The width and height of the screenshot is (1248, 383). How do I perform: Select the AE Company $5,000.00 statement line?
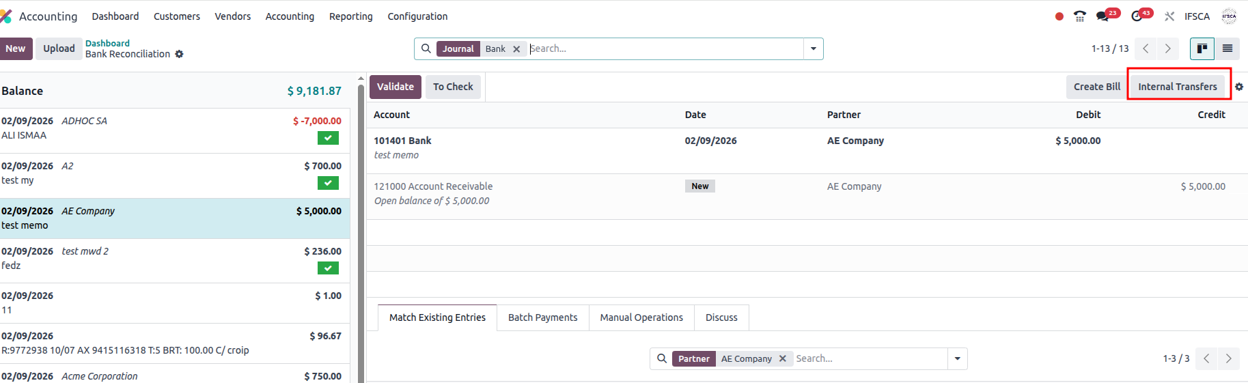click(175, 218)
